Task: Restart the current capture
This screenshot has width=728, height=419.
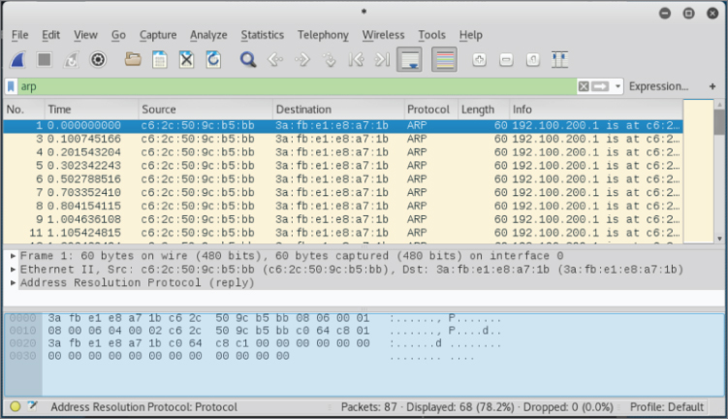Action: 71,59
